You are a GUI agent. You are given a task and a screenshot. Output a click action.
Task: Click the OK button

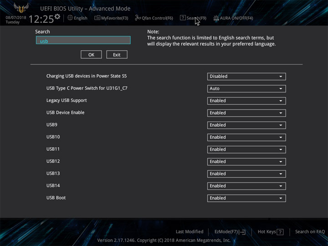point(91,55)
